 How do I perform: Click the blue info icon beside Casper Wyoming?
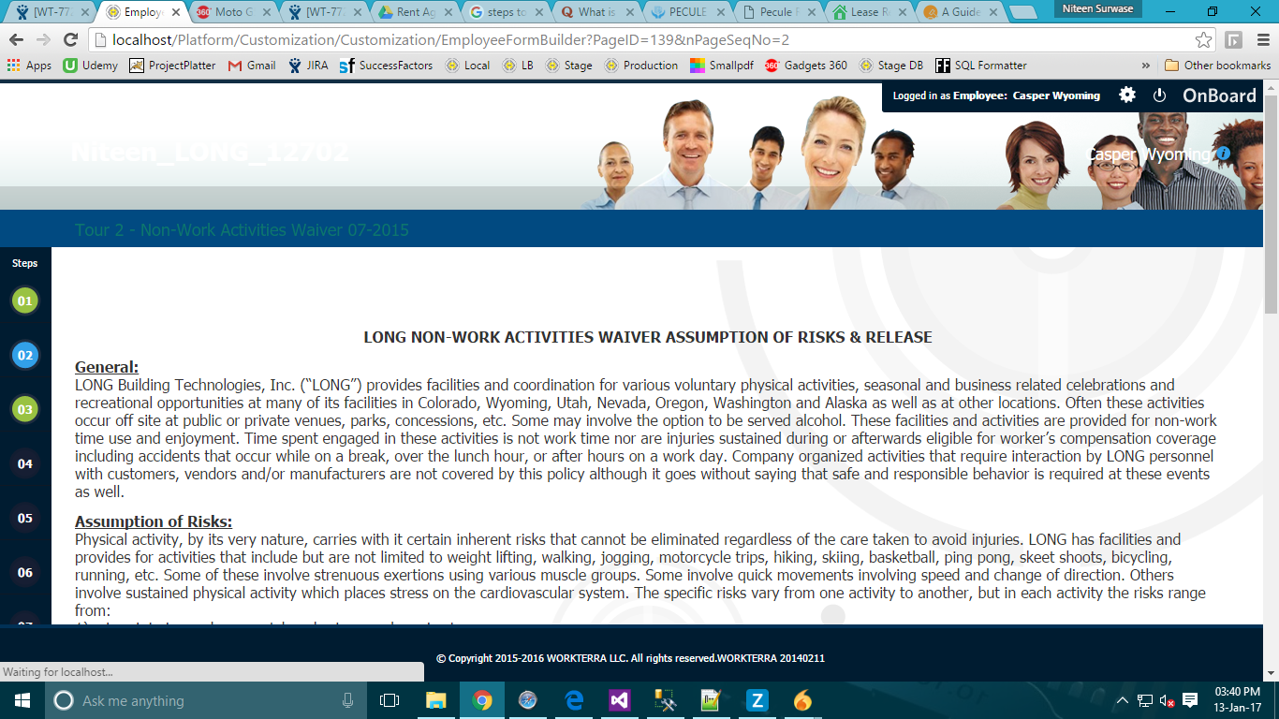1223,154
